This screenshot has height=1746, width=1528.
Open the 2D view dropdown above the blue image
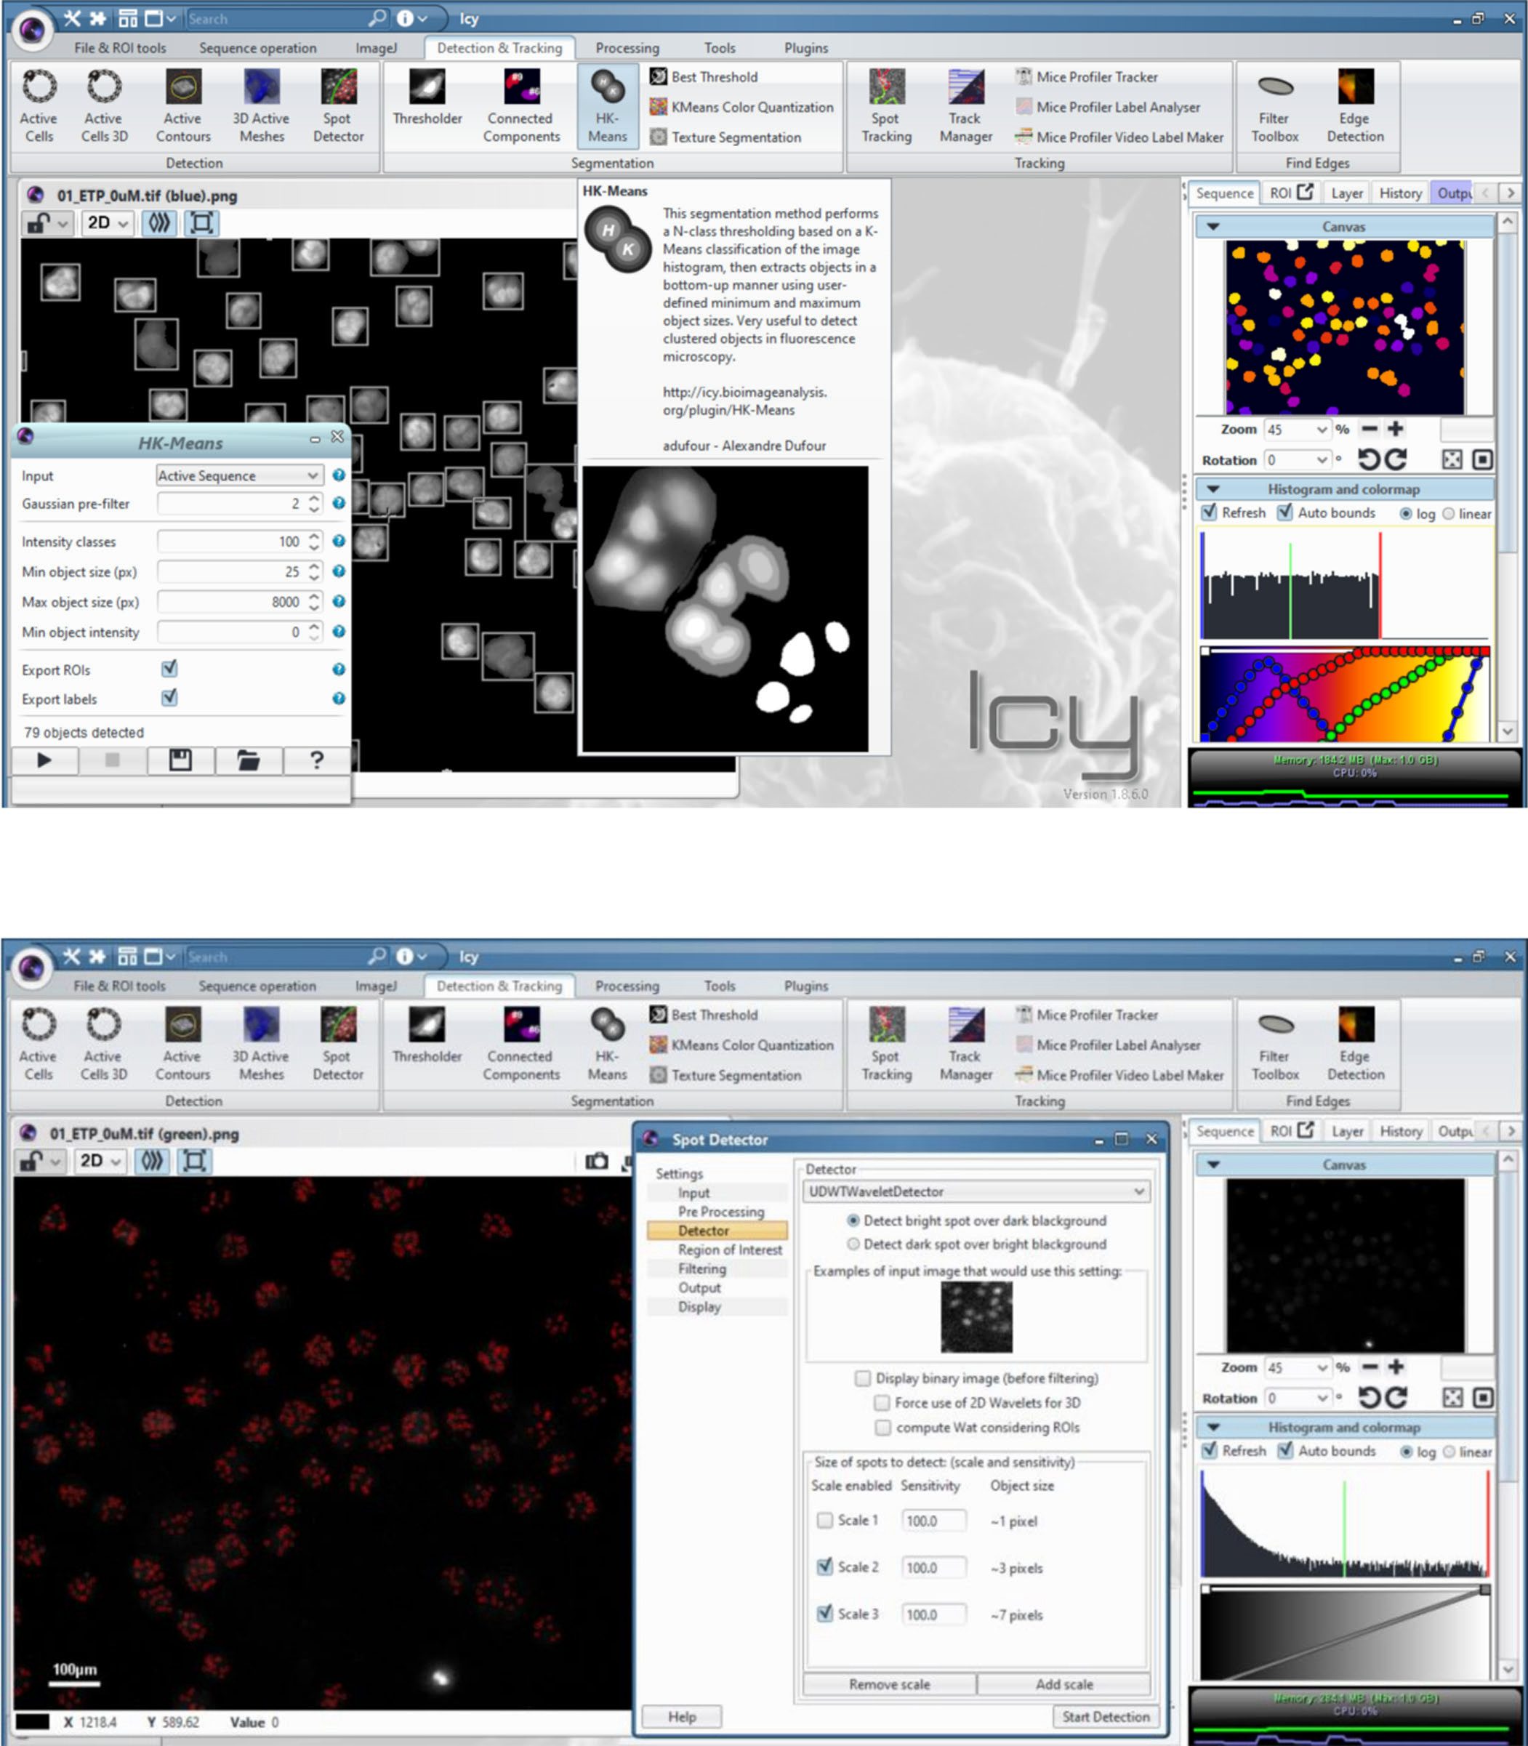point(107,223)
